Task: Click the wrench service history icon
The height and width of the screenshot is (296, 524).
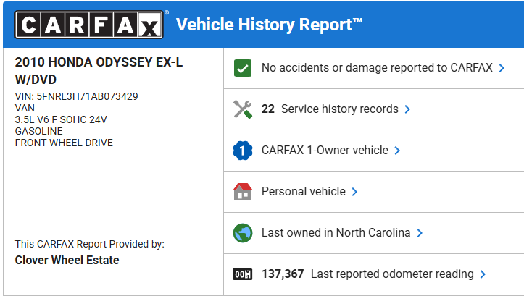Action: tap(242, 109)
